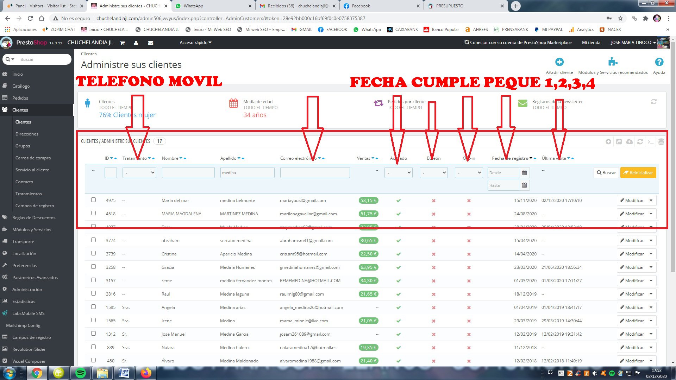Click refresh icon on the statistics panel
676x380 pixels.
653,102
